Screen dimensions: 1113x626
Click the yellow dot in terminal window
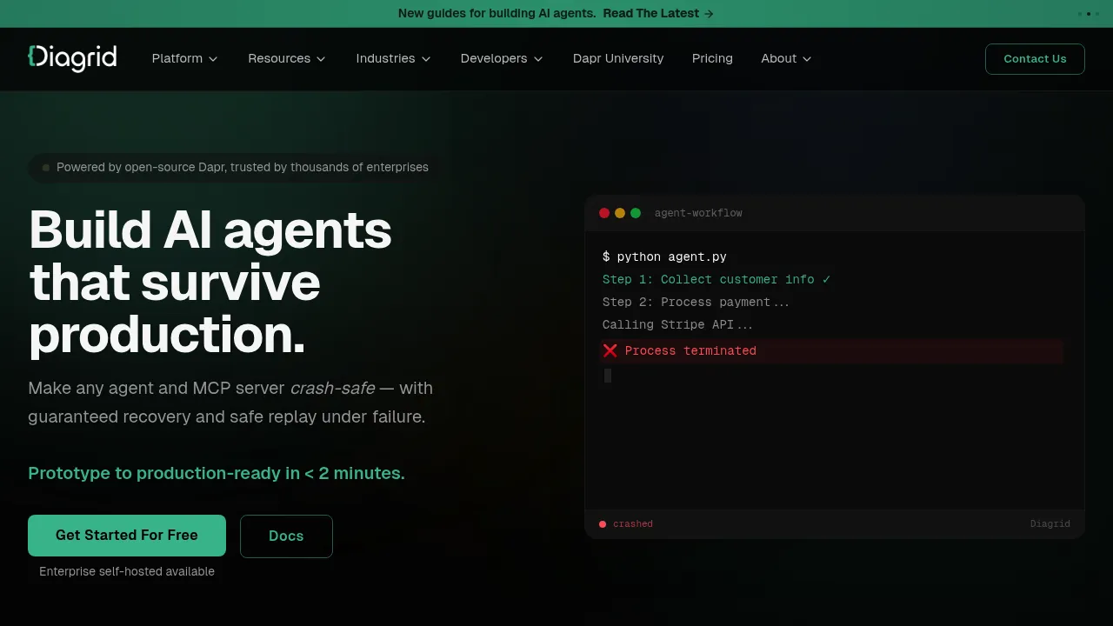(x=620, y=213)
